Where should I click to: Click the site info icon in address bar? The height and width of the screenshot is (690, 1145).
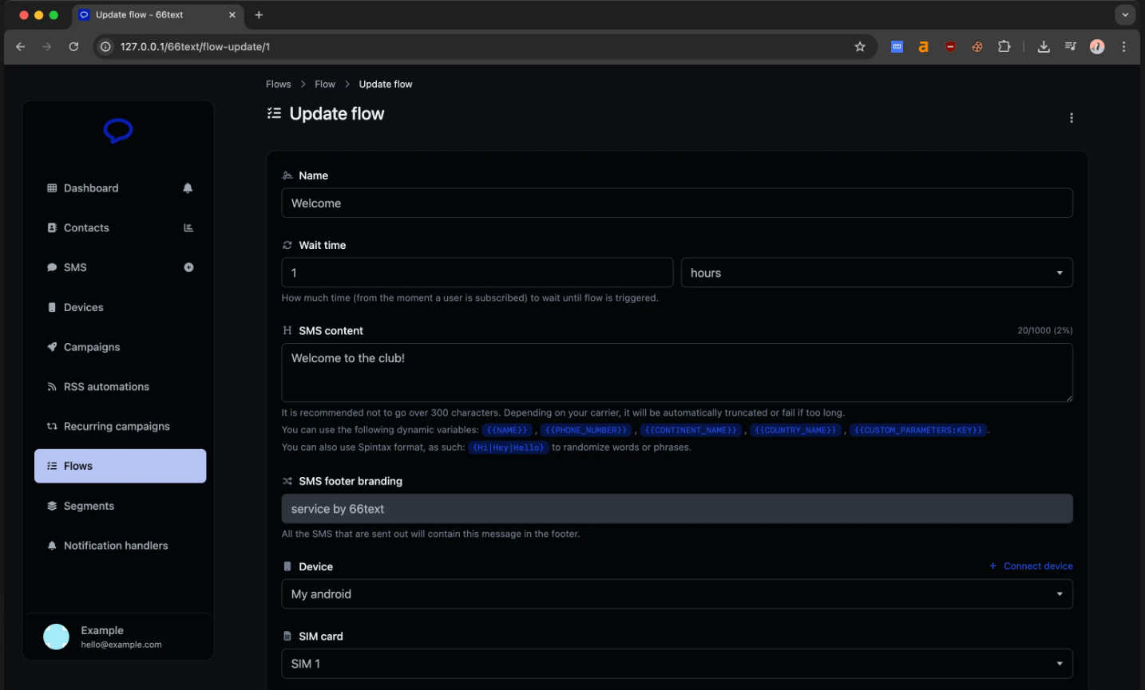[105, 47]
